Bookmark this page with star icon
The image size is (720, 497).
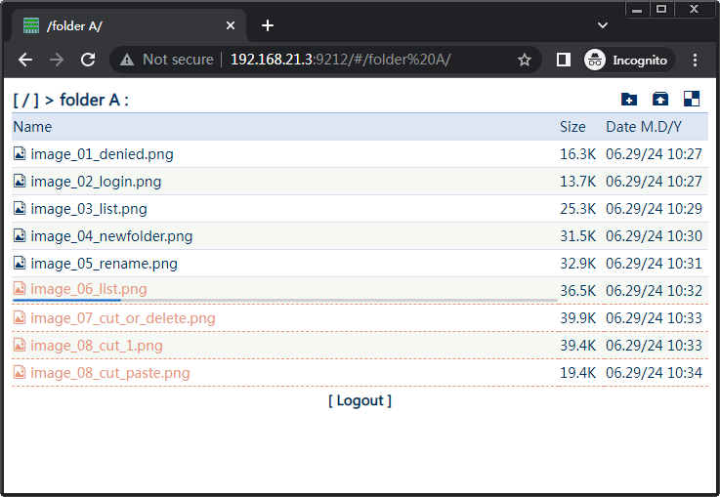point(525,60)
